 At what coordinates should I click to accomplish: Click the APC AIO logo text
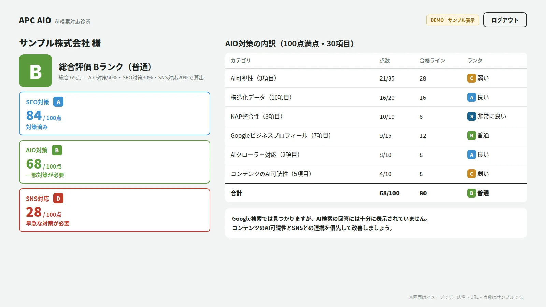35,20
